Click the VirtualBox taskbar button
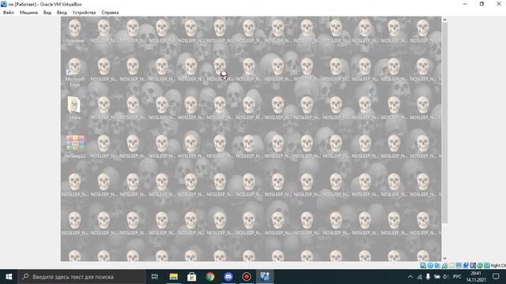This screenshot has height=284, width=506. click(265, 277)
